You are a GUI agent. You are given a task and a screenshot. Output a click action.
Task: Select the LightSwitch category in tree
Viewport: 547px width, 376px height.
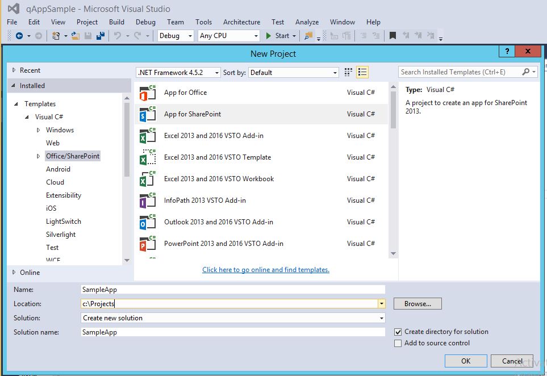[64, 222]
